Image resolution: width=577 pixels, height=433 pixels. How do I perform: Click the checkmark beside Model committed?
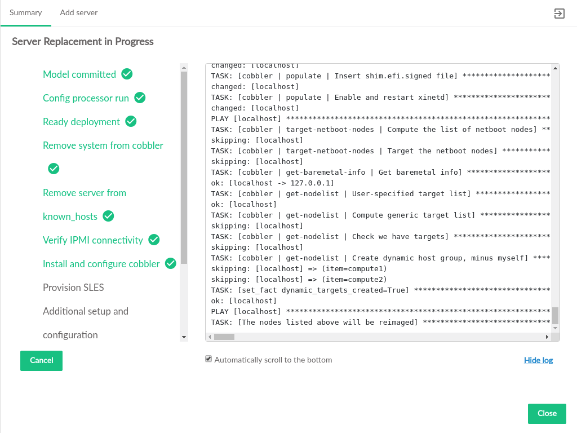tap(127, 74)
